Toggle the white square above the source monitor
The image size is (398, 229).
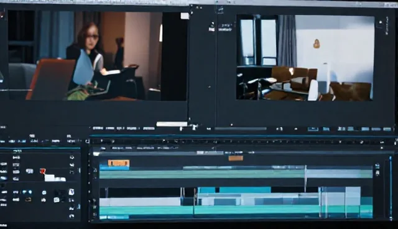tap(185, 16)
